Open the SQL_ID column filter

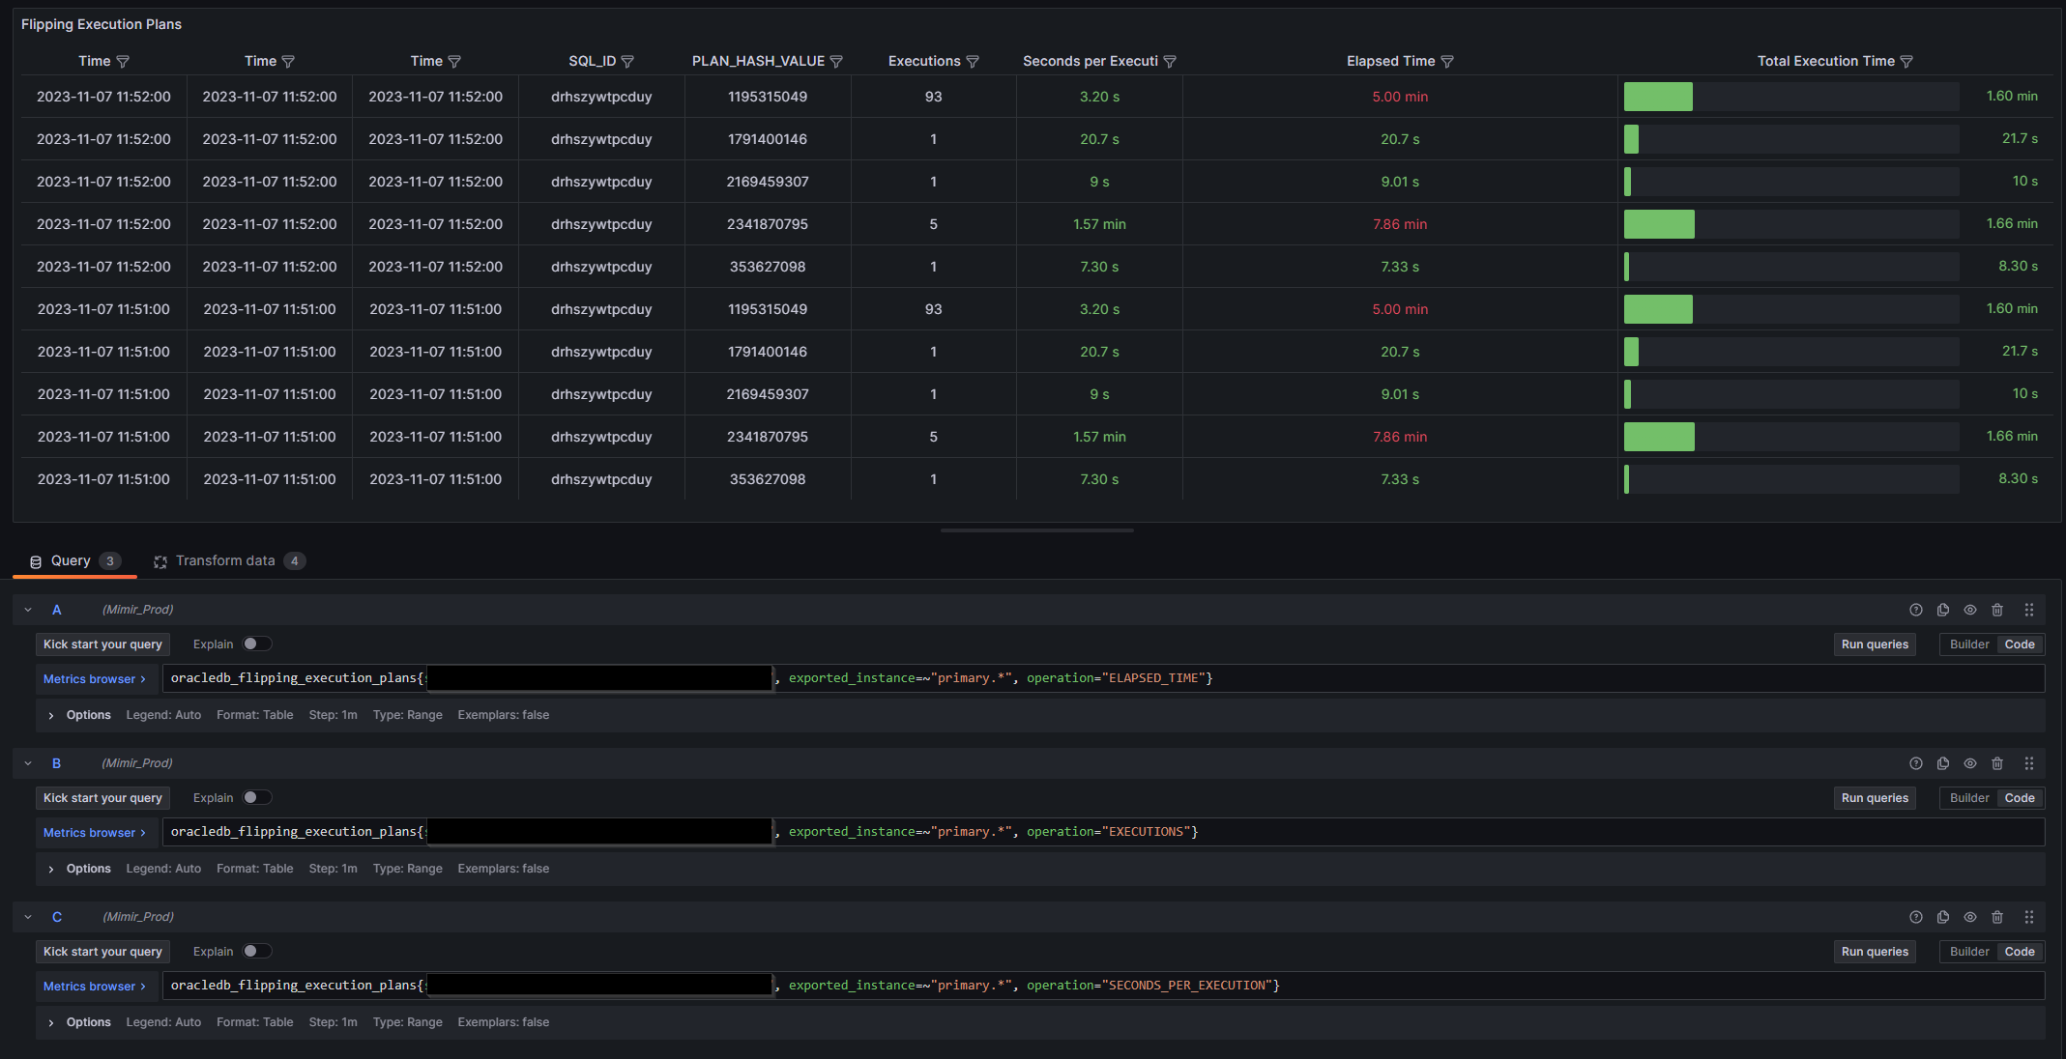tap(627, 62)
